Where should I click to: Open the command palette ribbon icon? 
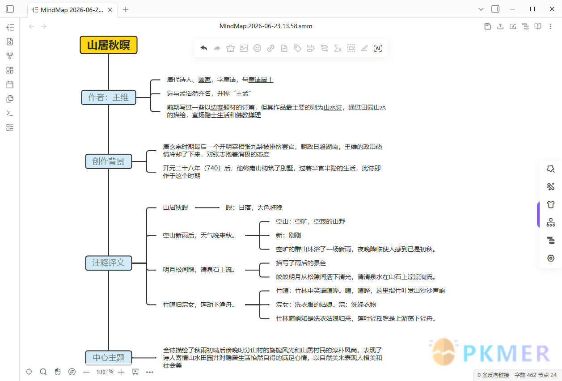10,113
